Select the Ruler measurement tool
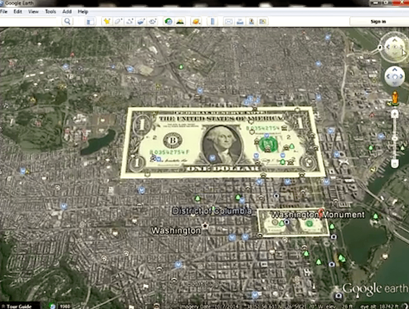The height and width of the screenshot is (309, 409). 212,22
